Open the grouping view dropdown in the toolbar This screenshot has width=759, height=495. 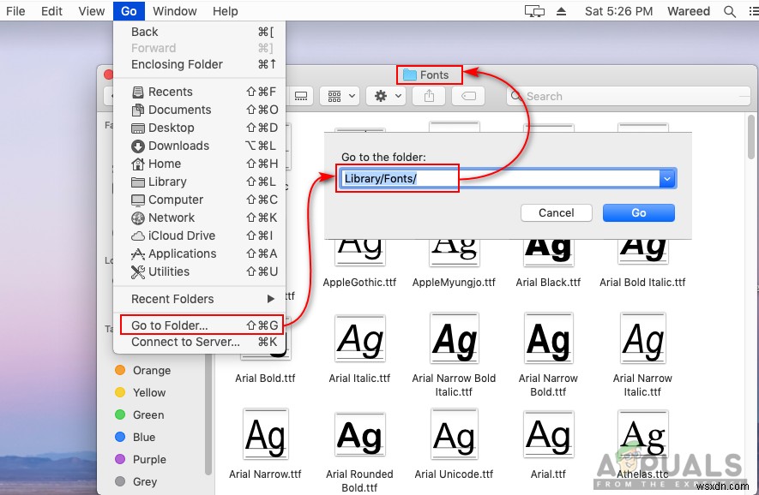(339, 96)
